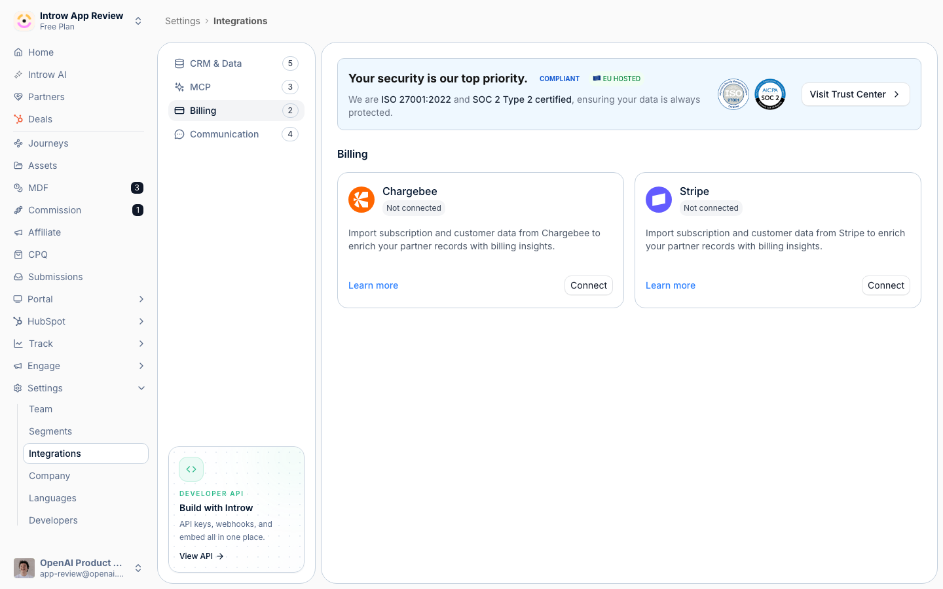Image resolution: width=943 pixels, height=589 pixels.
Task: Click the Assets folder icon
Action: (x=18, y=166)
